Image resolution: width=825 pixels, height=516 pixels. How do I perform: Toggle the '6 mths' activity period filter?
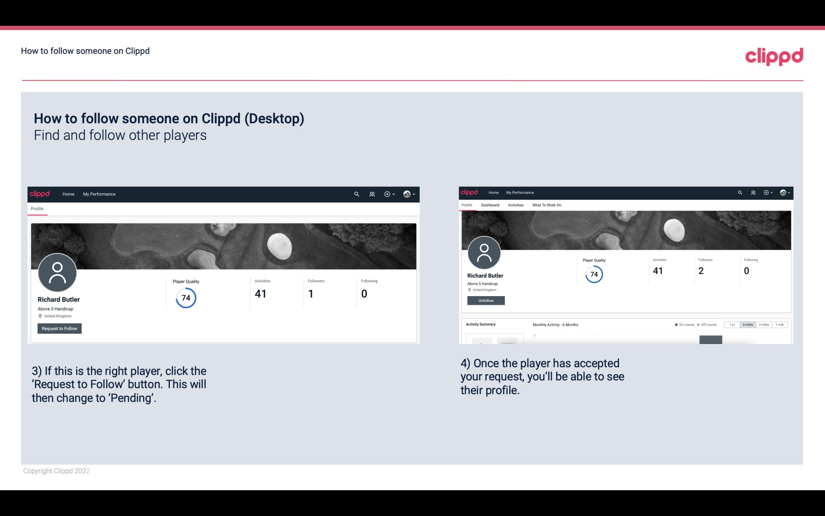[748, 325]
